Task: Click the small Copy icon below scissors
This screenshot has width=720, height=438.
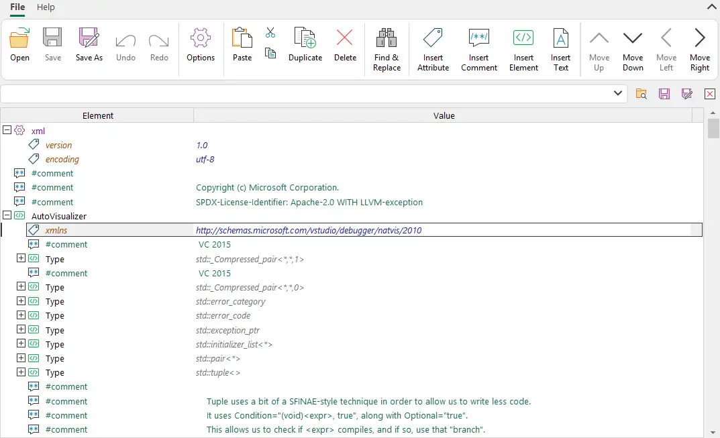Action: click(270, 53)
